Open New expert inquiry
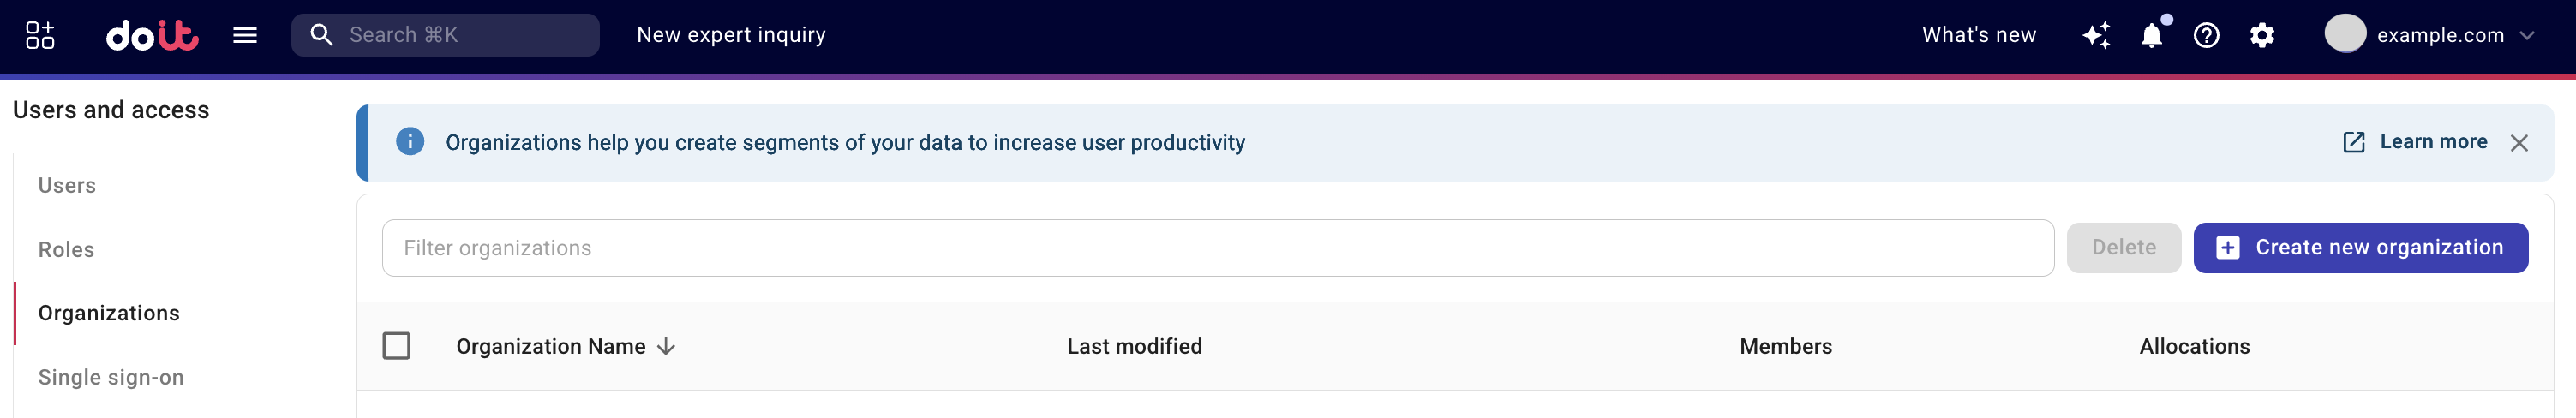This screenshot has height=418, width=2576. pyautogui.click(x=731, y=35)
